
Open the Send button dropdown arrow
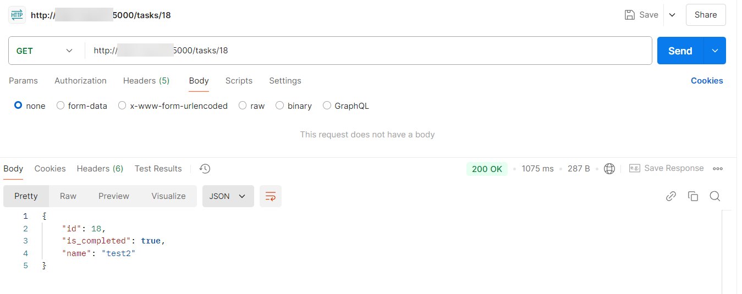714,51
